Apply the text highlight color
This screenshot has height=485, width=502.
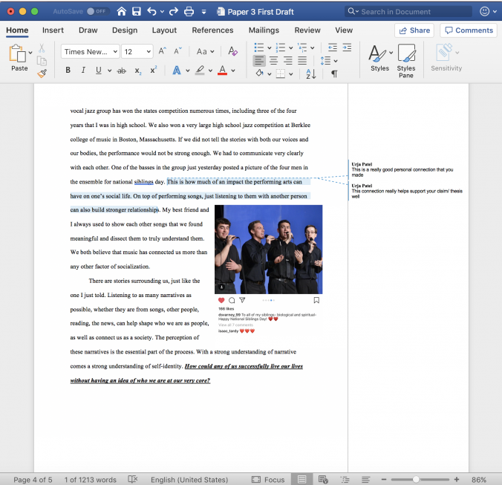pos(200,70)
